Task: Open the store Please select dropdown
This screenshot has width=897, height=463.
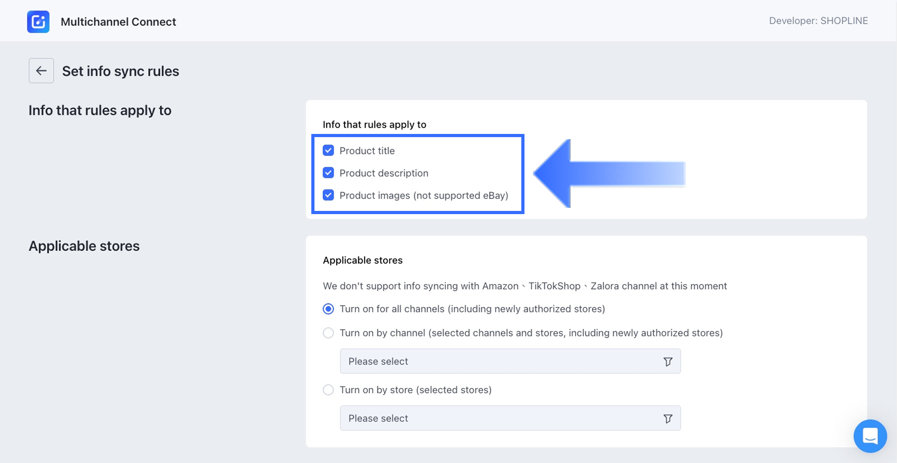Action: click(x=501, y=419)
